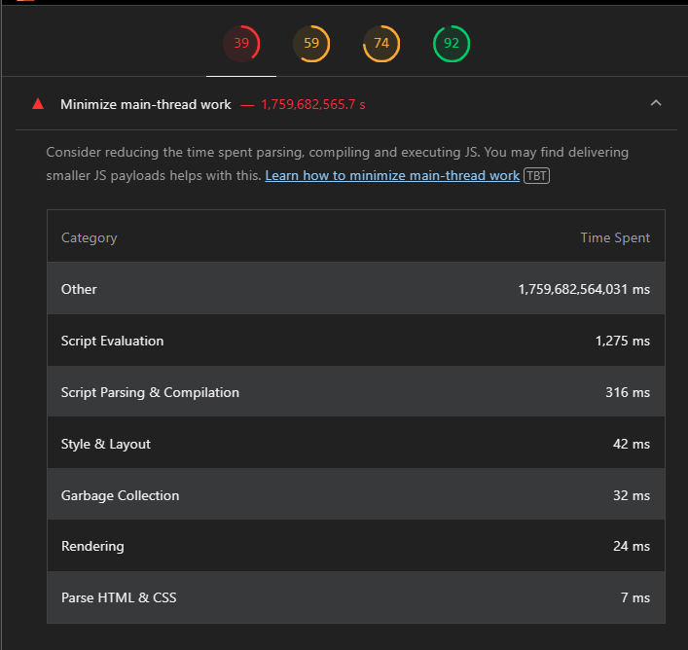688x650 pixels.
Task: Click the Style & Layout row
Action: (355, 444)
